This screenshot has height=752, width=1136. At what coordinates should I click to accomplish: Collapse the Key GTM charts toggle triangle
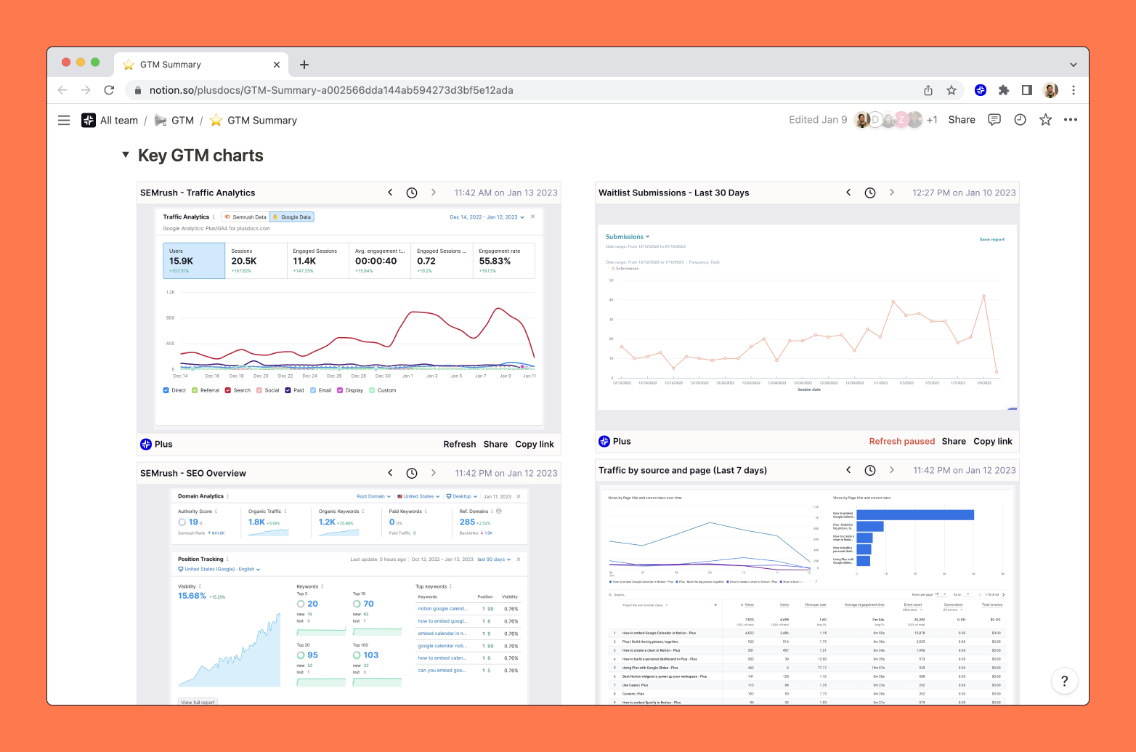(x=126, y=155)
